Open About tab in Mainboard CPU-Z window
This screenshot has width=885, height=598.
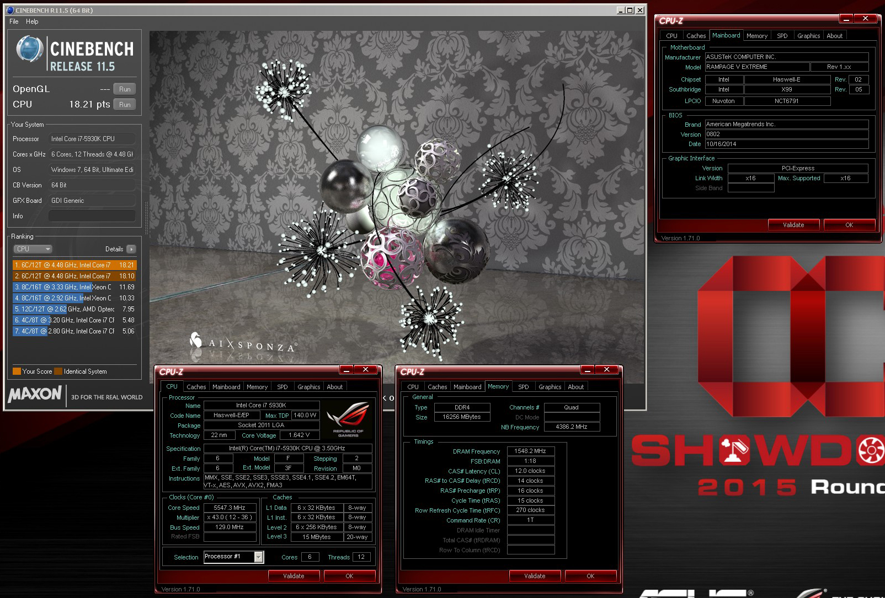834,36
